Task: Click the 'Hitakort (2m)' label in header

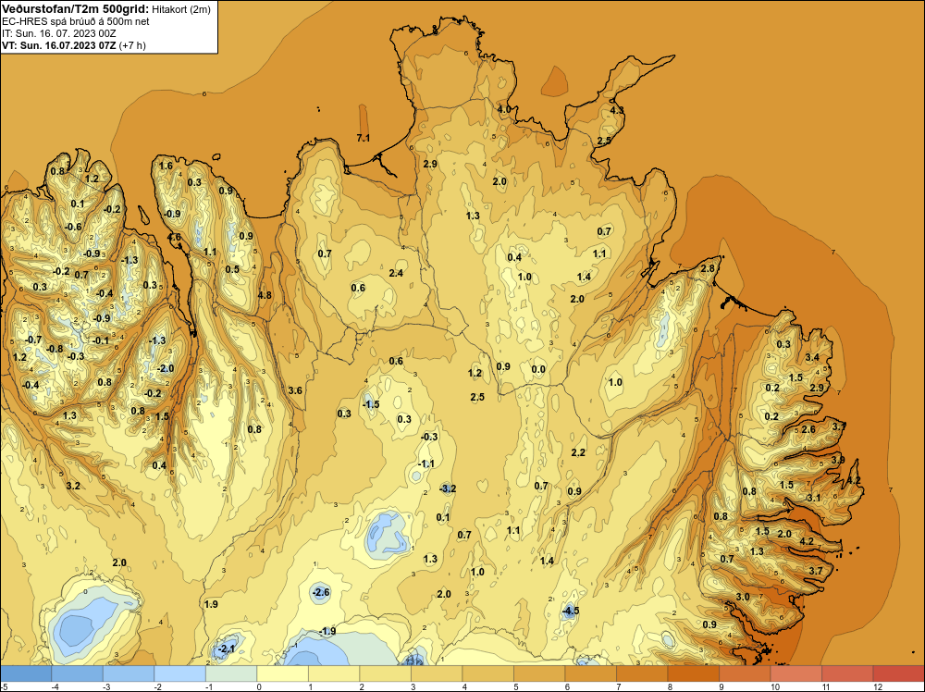Action: [180, 9]
